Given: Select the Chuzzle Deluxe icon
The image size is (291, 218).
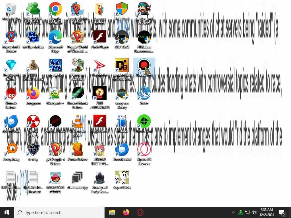Looking at the screenshot, I should pos(11,93).
